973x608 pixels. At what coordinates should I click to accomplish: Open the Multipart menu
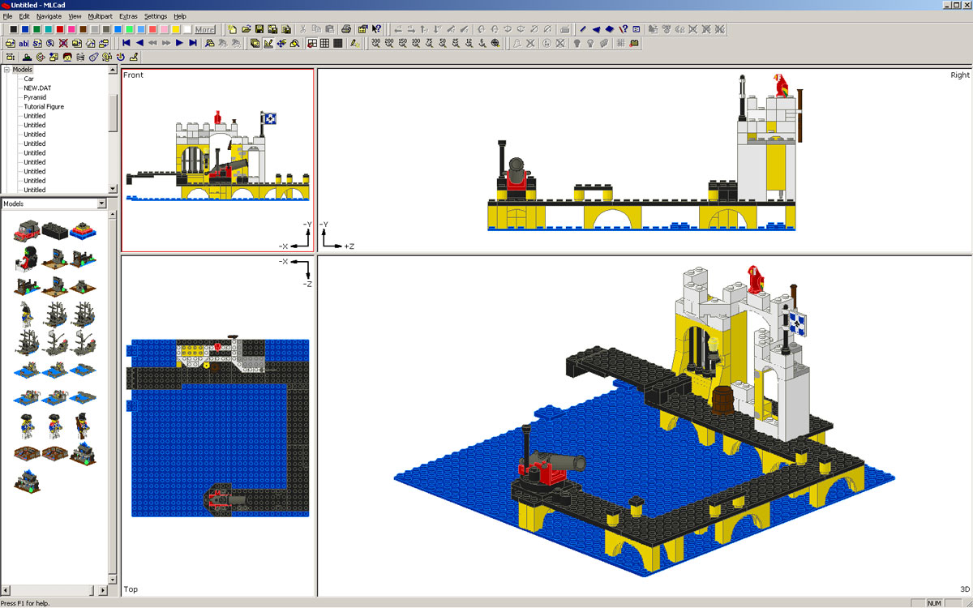tap(100, 15)
